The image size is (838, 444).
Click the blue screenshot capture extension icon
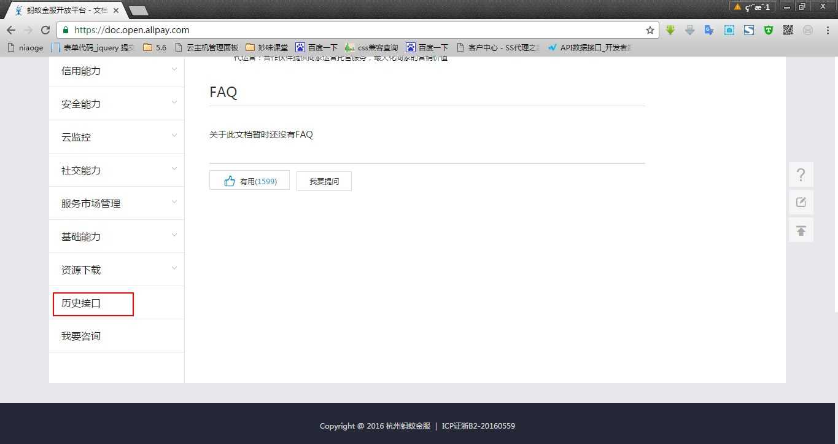point(729,30)
